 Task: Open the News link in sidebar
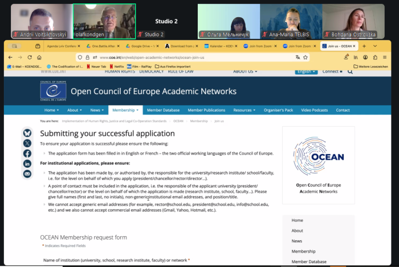tap(297, 241)
